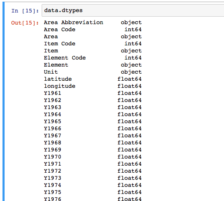The height and width of the screenshot is (201, 224).
Task: Click the int64 dtype beside Area Code
Action: (x=133, y=30)
